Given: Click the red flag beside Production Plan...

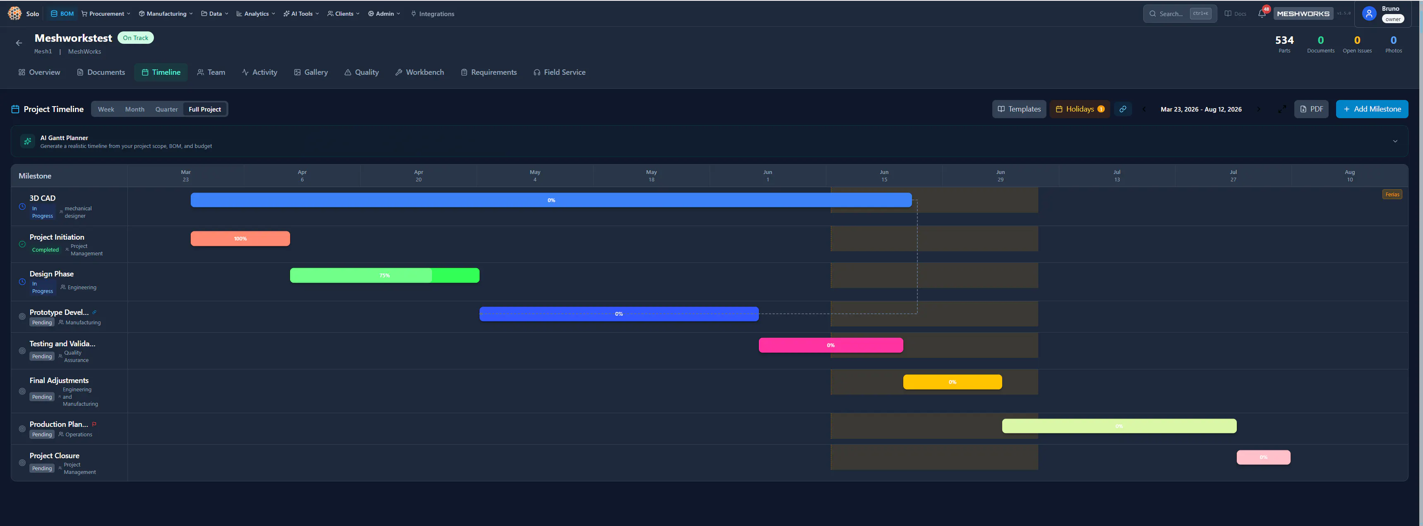Looking at the screenshot, I should [94, 424].
